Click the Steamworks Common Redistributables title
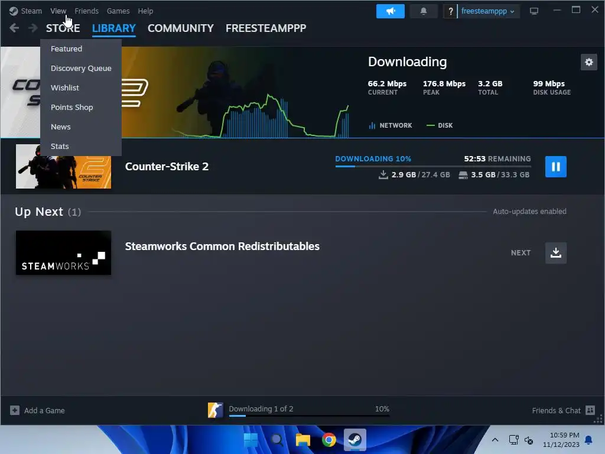The height and width of the screenshot is (454, 605). coord(222,247)
